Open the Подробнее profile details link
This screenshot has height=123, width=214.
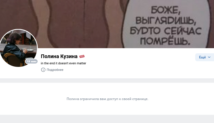point(55,70)
